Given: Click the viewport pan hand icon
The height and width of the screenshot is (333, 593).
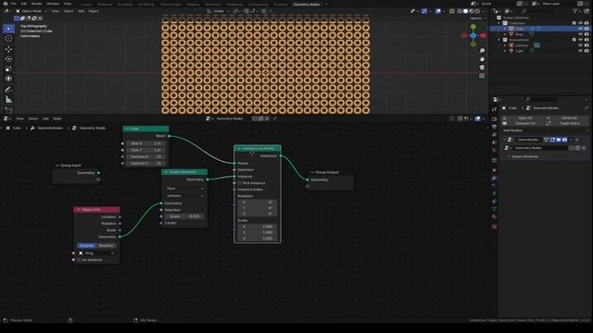Looking at the screenshot, I should coord(482,59).
